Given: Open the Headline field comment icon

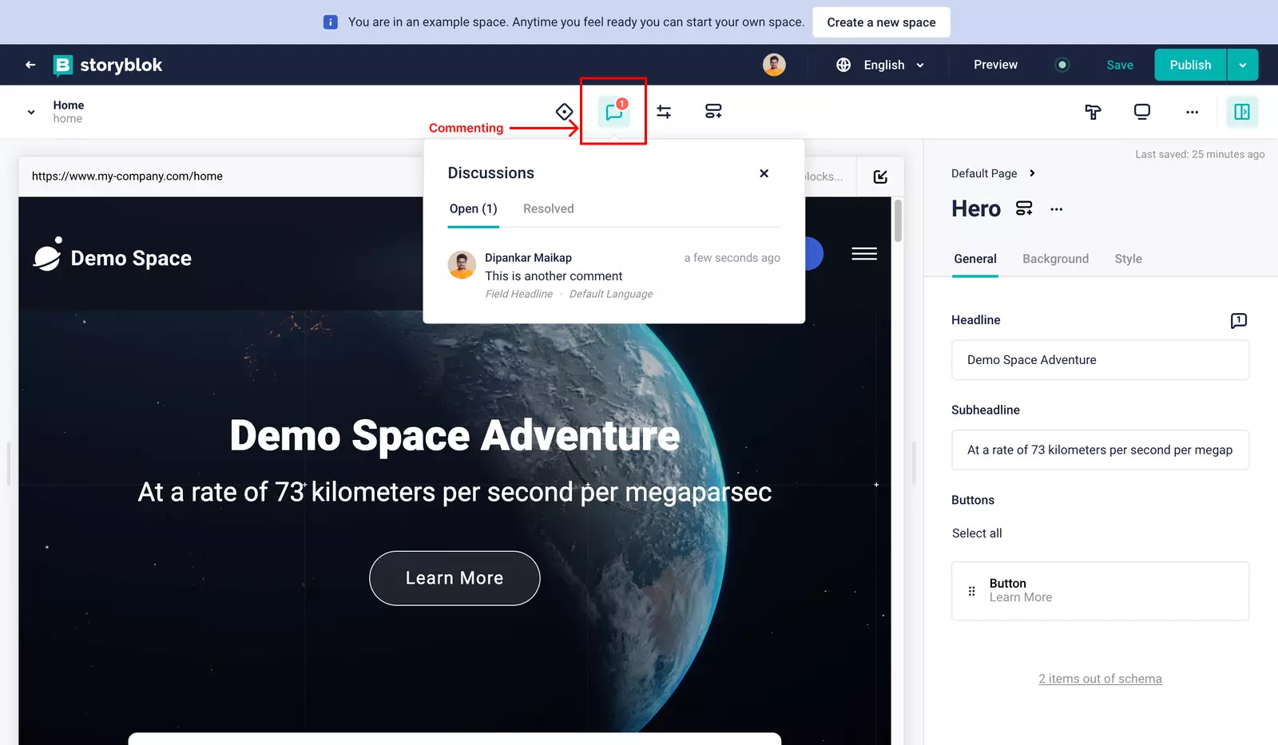Looking at the screenshot, I should pyautogui.click(x=1238, y=320).
